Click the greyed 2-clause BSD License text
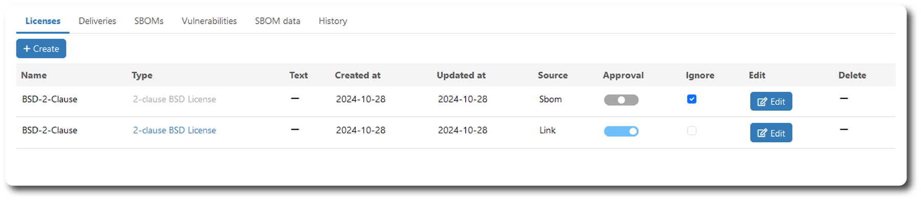The width and height of the screenshot is (921, 200). point(174,99)
